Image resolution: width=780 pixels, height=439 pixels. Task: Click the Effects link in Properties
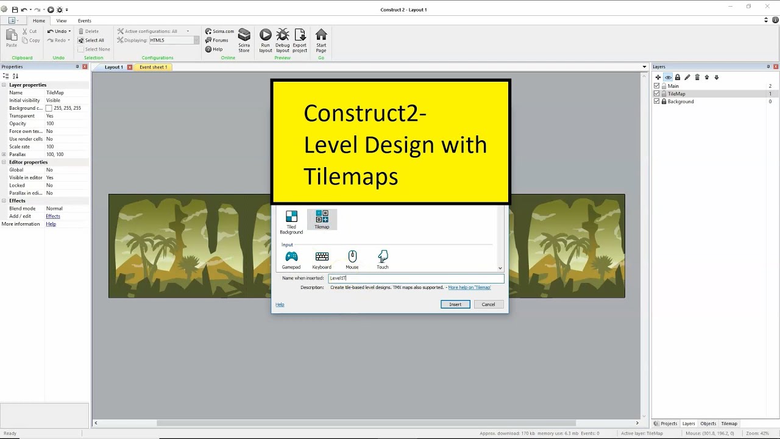(53, 216)
